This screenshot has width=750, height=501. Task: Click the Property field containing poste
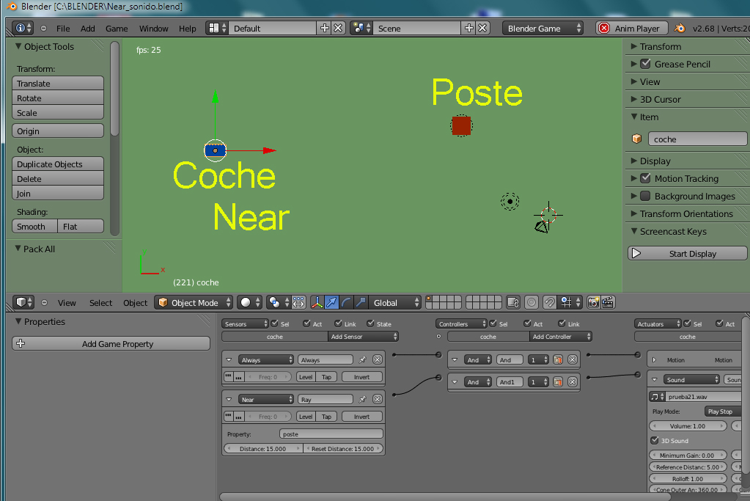click(x=331, y=434)
